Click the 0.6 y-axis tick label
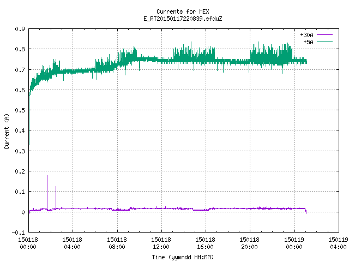Screen dimensions: 349x262 20,90
